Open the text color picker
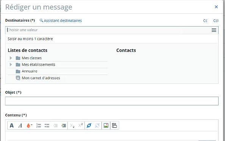Image resolution: width=225 pixels, height=141 pixels. pyautogui.click(x=30, y=125)
